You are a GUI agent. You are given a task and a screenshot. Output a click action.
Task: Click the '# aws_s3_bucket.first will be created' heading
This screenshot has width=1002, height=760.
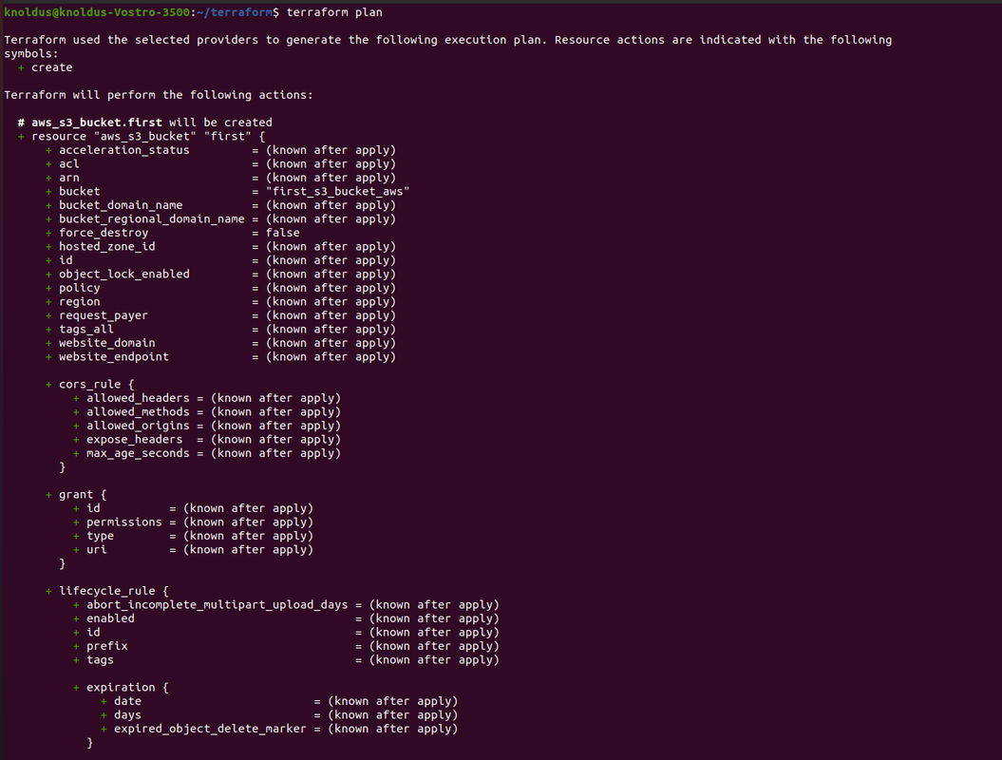point(145,123)
